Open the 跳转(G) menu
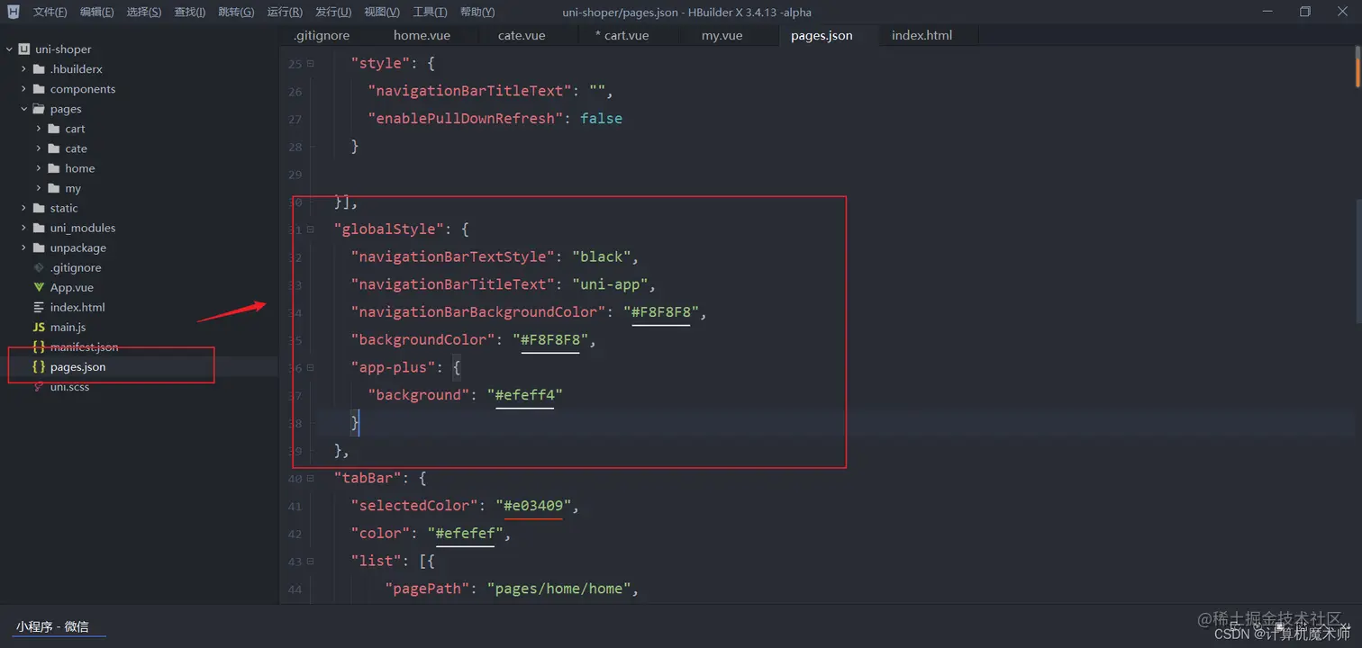This screenshot has width=1362, height=648. coord(236,12)
